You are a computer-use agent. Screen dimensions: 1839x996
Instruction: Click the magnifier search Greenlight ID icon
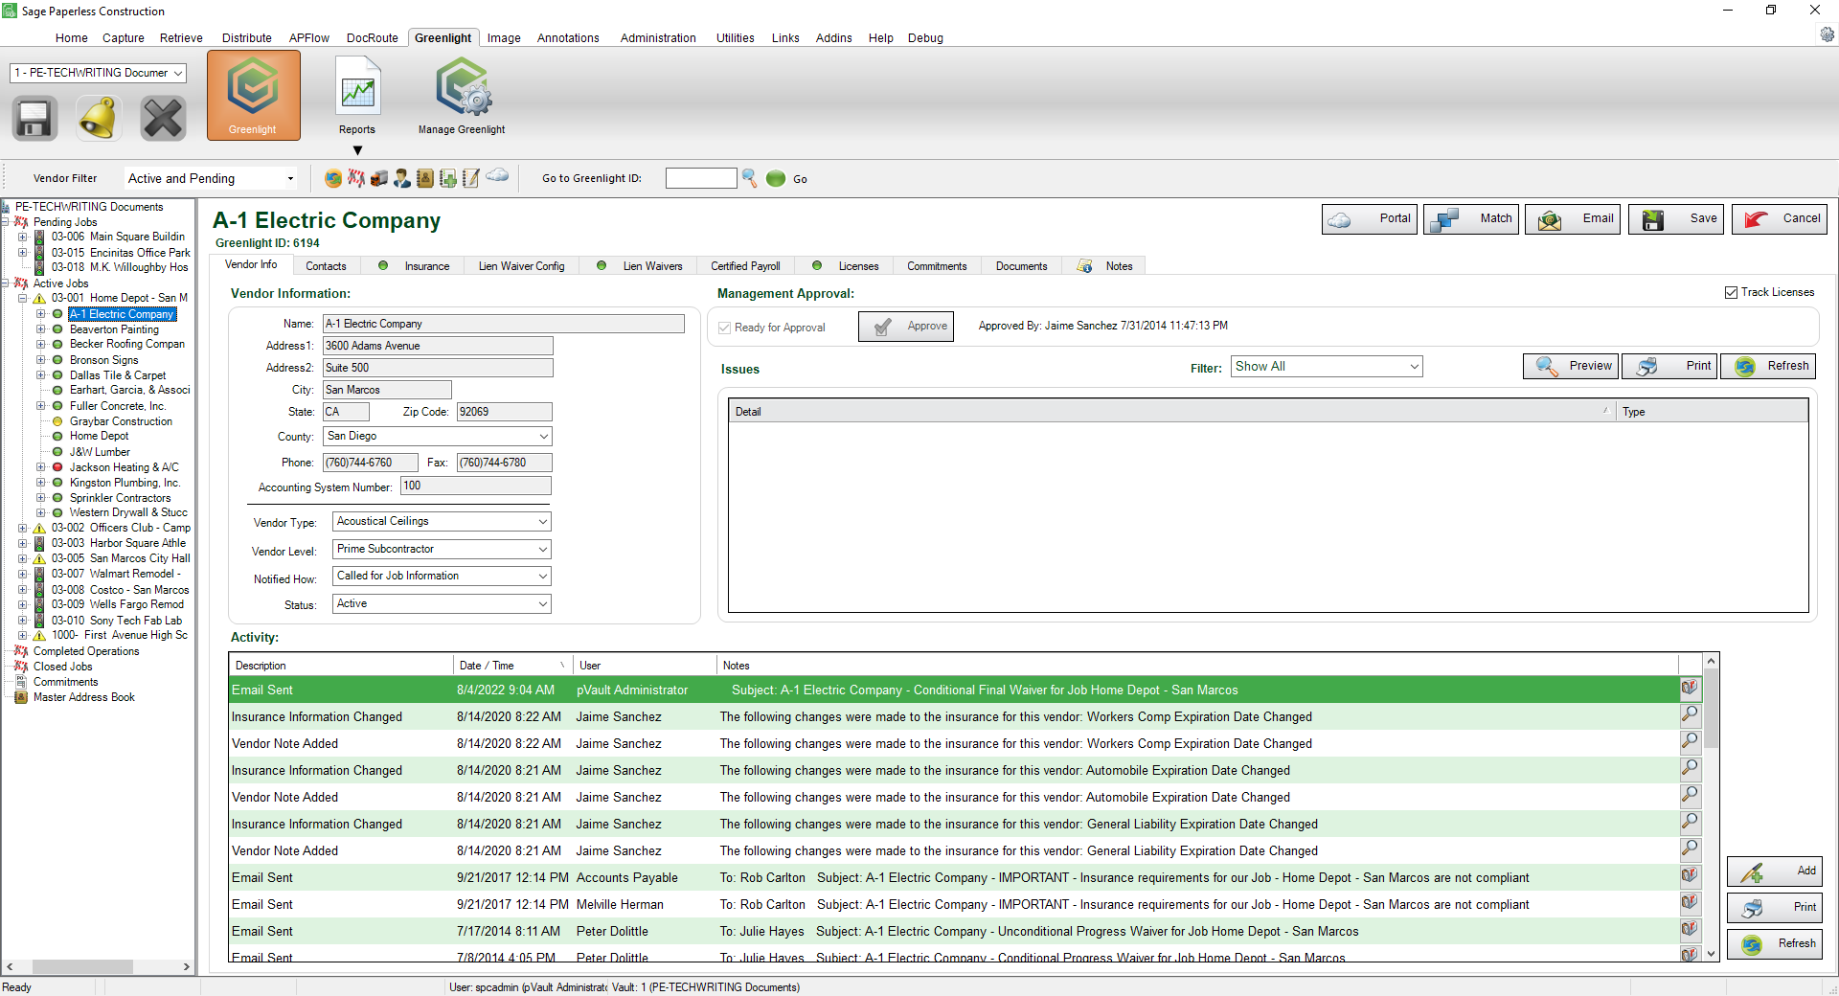tap(750, 178)
